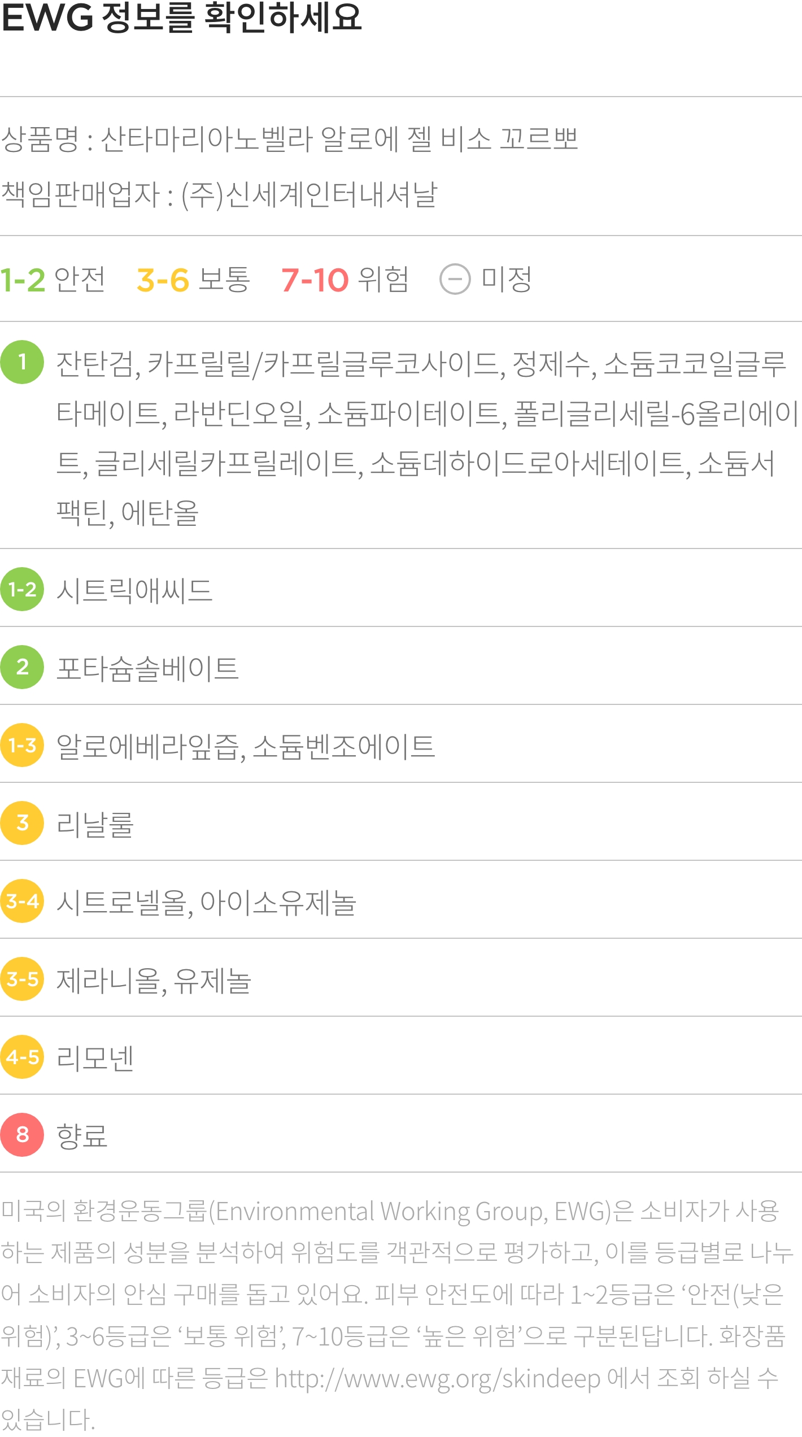802x1437 pixels.
Task: Click the green 1-2 grade badge
Action: 22,589
